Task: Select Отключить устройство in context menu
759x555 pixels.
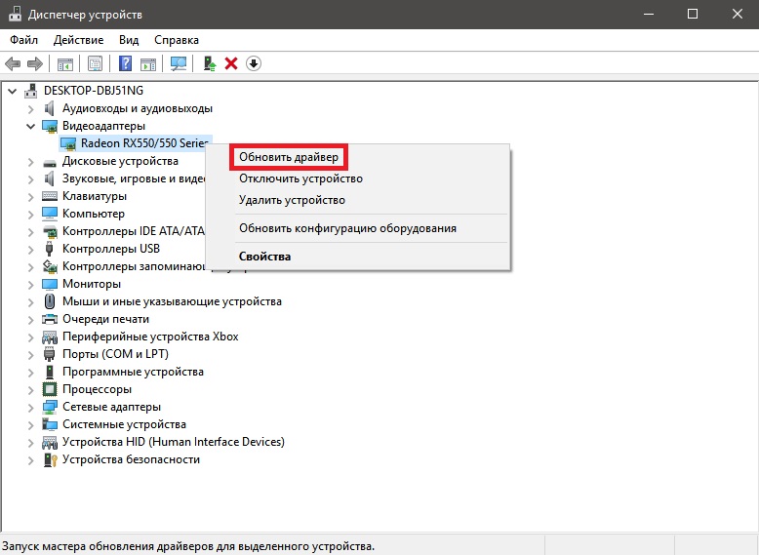Action: pyautogui.click(x=300, y=178)
